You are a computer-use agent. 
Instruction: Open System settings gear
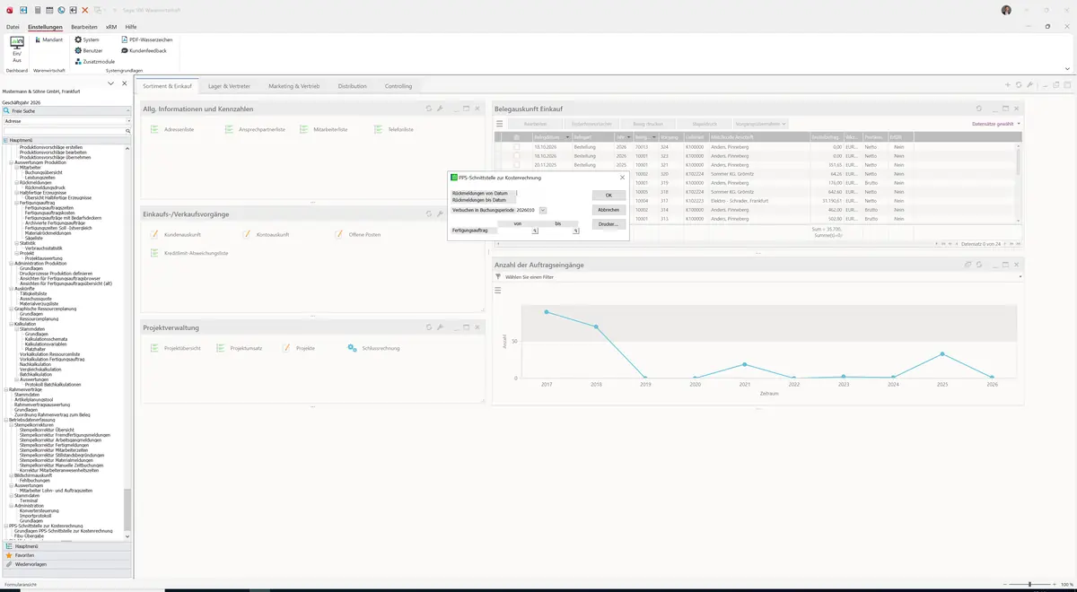[86, 39]
